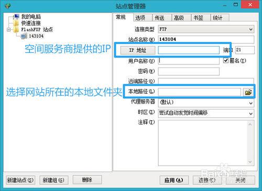
Task: Click the 本地路径 input field
Action: [x=200, y=92]
